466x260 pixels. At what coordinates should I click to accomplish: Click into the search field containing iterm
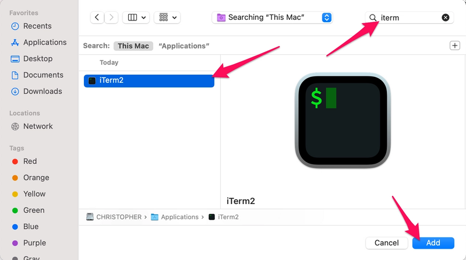(x=409, y=18)
